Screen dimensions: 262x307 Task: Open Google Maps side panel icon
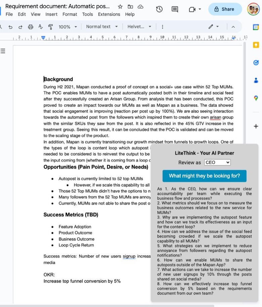click(256, 98)
